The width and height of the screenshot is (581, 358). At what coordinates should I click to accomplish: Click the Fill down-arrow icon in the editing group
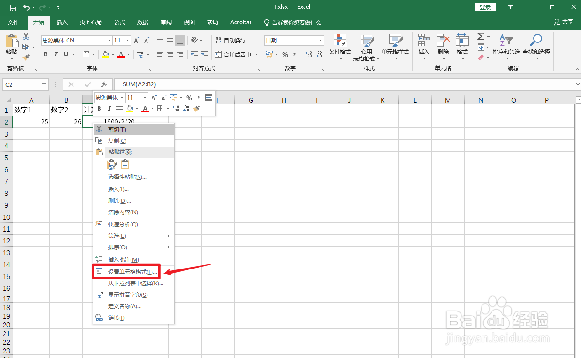pos(481,47)
